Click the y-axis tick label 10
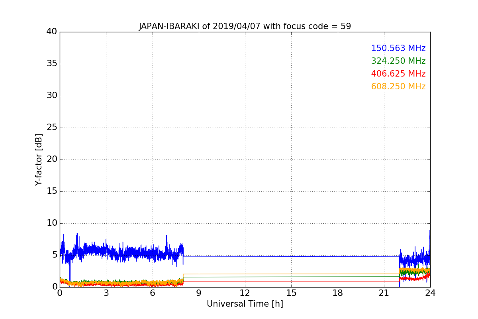Viewport: 478px width, 319px height. pyautogui.click(x=51, y=223)
